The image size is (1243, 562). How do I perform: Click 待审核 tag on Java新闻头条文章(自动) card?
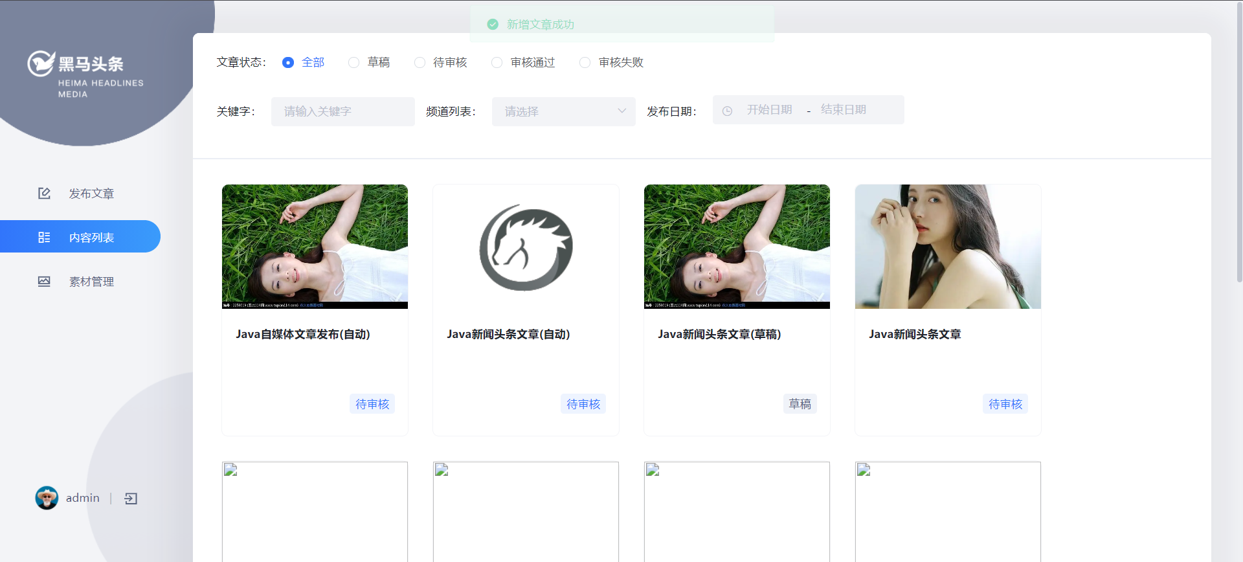[583, 403]
